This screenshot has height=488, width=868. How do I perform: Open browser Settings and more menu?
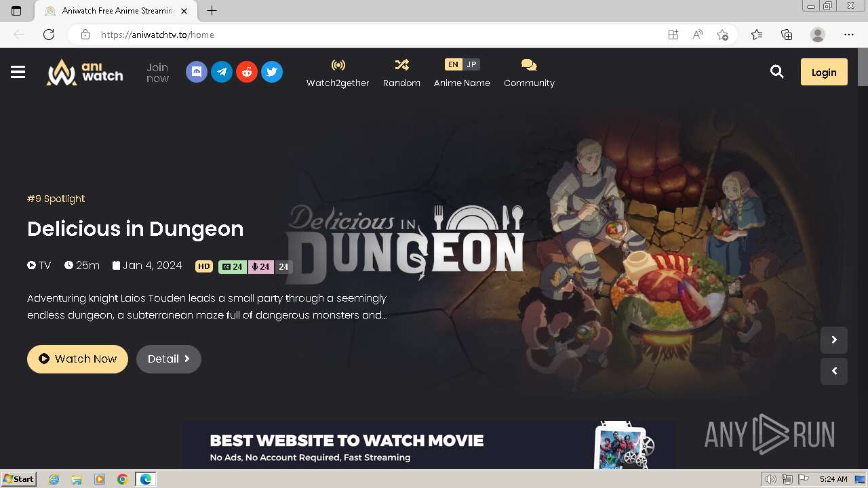pyautogui.click(x=849, y=35)
